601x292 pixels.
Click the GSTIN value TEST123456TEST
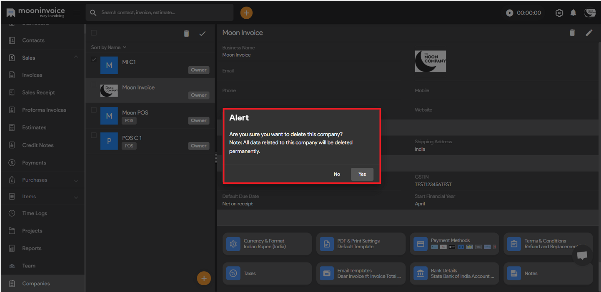[x=433, y=184]
